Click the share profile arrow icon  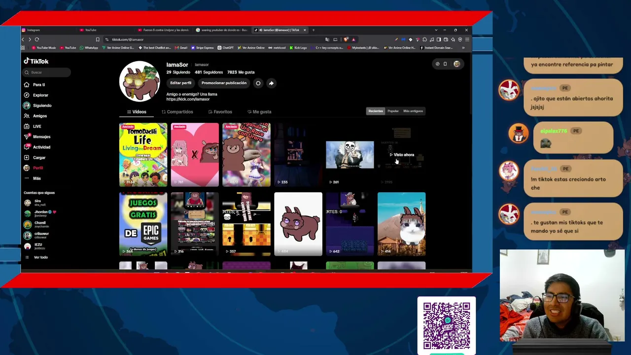tap(271, 83)
